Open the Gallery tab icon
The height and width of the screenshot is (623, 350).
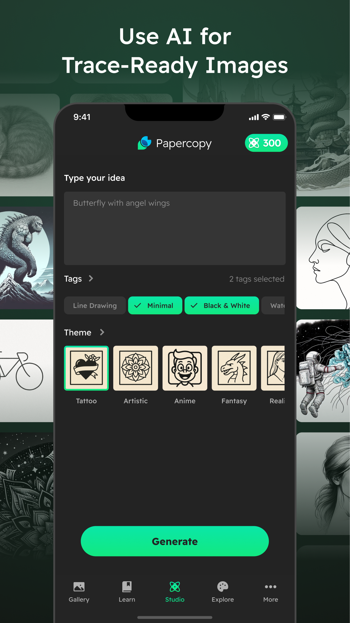pos(79,587)
